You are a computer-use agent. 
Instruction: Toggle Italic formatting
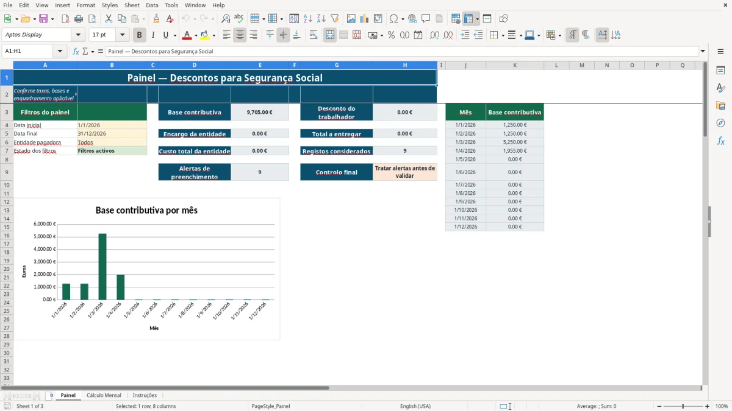pyautogui.click(x=153, y=35)
